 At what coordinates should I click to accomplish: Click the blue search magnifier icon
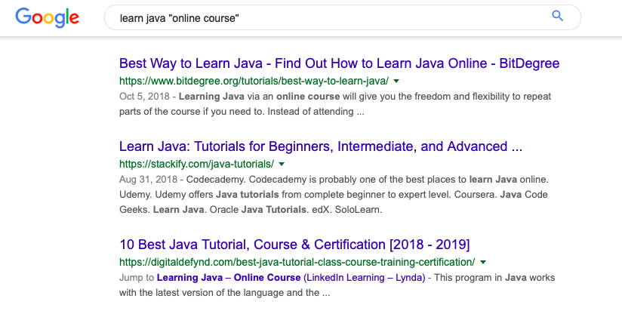pyautogui.click(x=557, y=17)
